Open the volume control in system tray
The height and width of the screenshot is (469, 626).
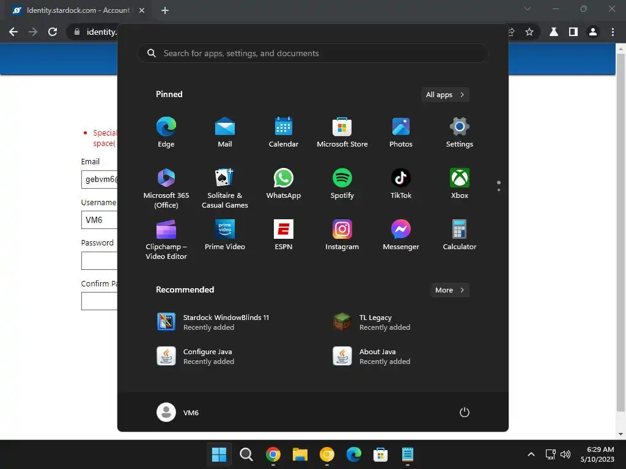pos(565,454)
